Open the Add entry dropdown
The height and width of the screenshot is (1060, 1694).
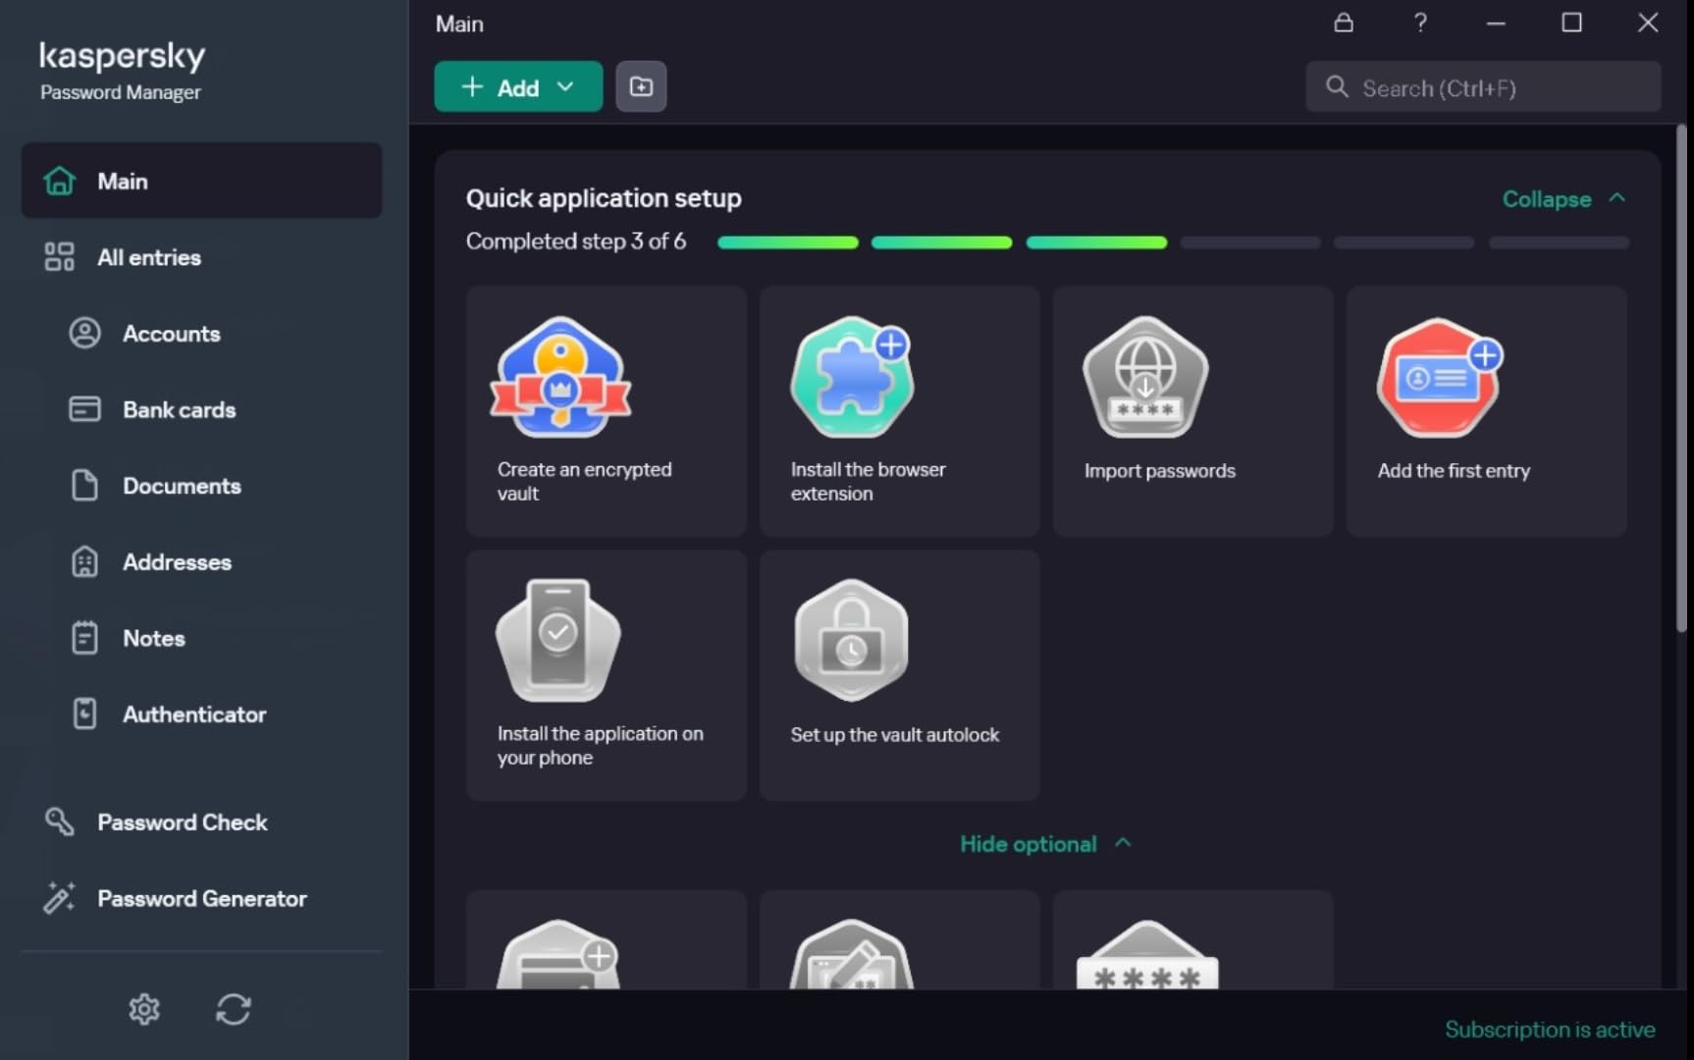click(518, 86)
